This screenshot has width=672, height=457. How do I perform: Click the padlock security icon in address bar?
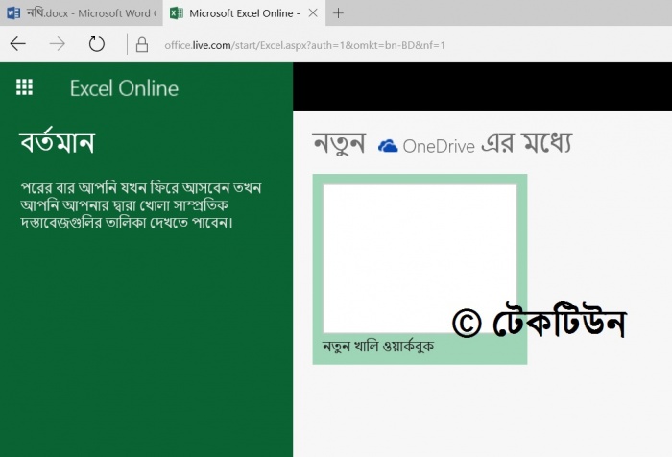142,44
